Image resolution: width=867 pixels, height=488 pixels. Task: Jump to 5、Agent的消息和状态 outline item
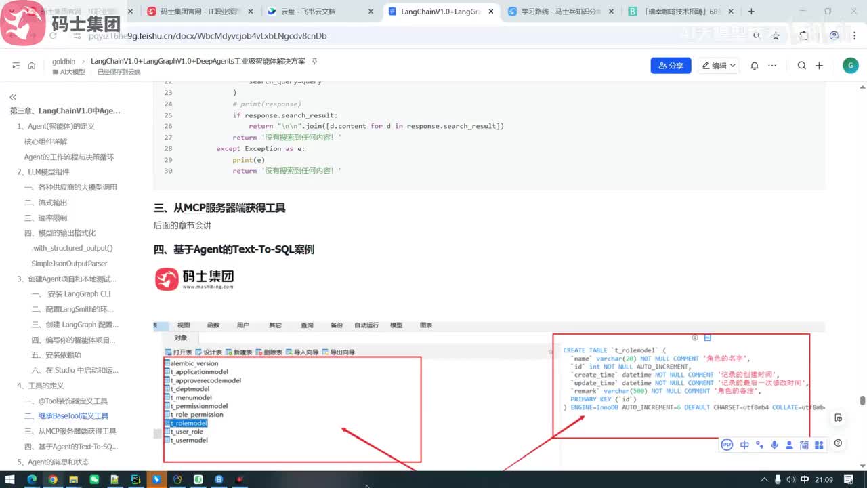(53, 462)
